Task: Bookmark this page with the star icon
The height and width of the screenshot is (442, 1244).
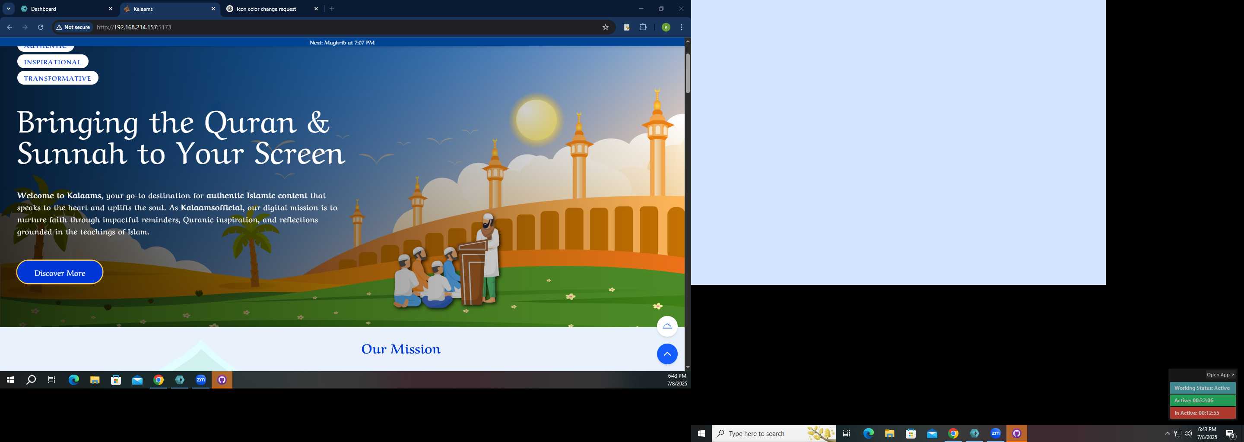Action: point(606,28)
